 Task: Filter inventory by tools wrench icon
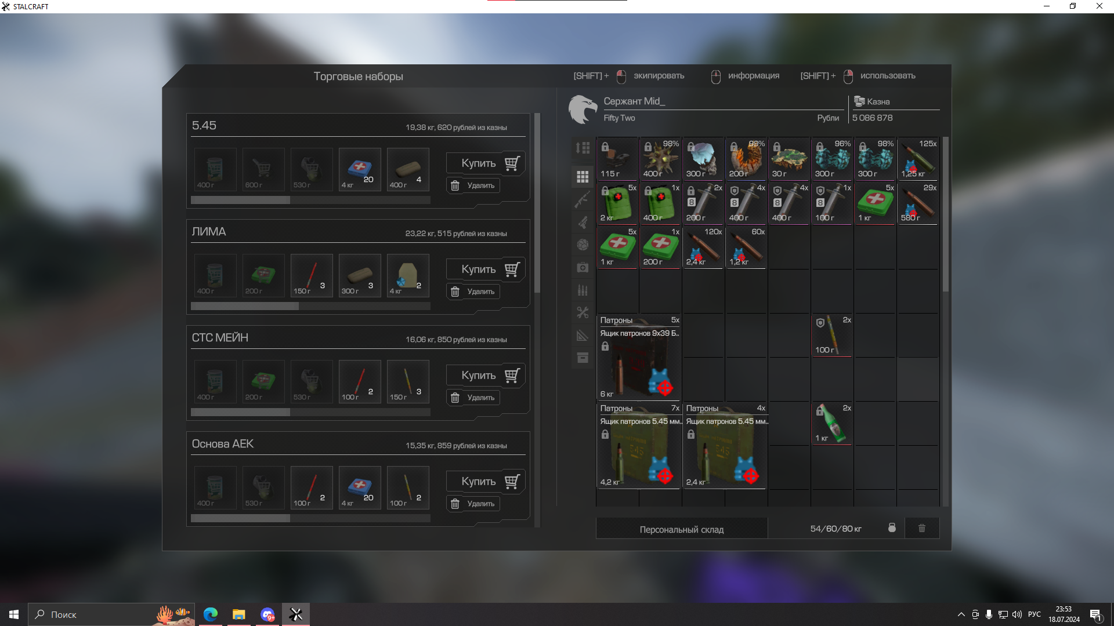(583, 312)
